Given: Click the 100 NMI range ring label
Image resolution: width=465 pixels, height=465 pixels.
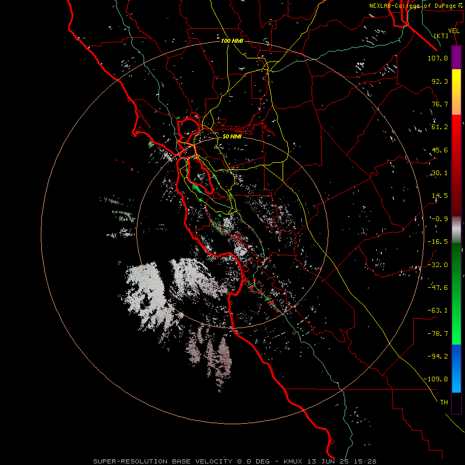Looking at the screenshot, I should tap(232, 41).
